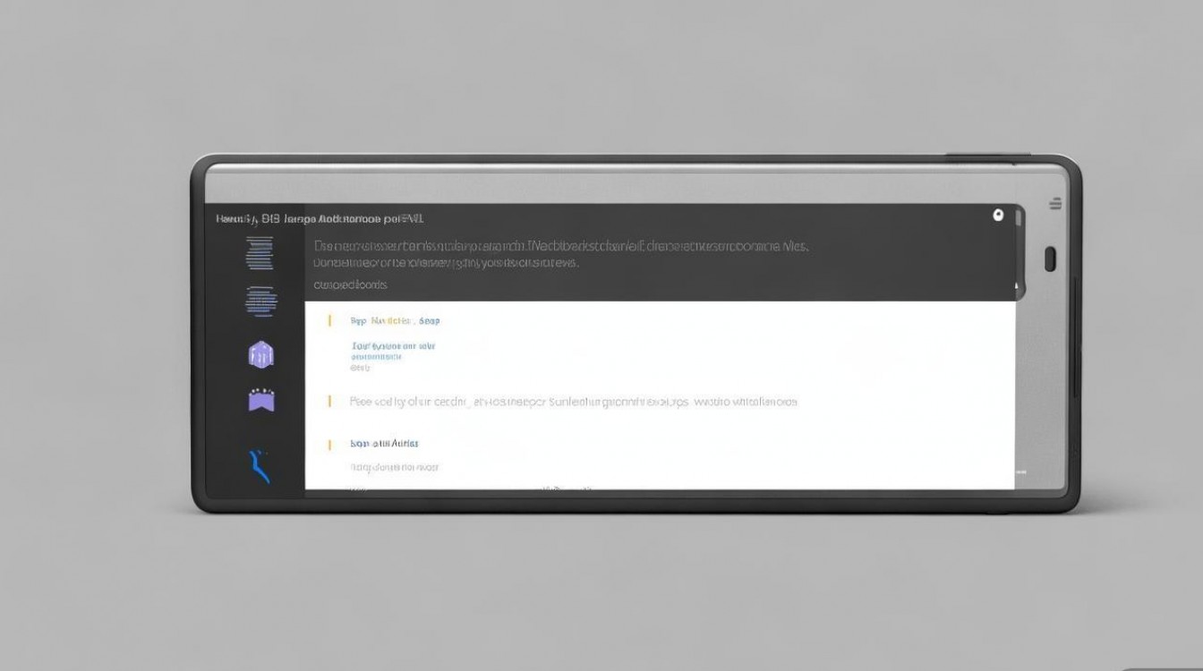Image resolution: width=1203 pixels, height=671 pixels.
Task: Open the first heading in the white panel
Action: point(395,320)
